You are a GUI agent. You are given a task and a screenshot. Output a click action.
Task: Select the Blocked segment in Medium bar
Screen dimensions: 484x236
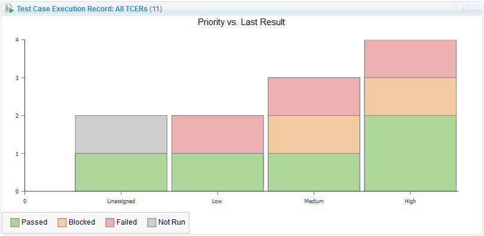pyautogui.click(x=314, y=134)
